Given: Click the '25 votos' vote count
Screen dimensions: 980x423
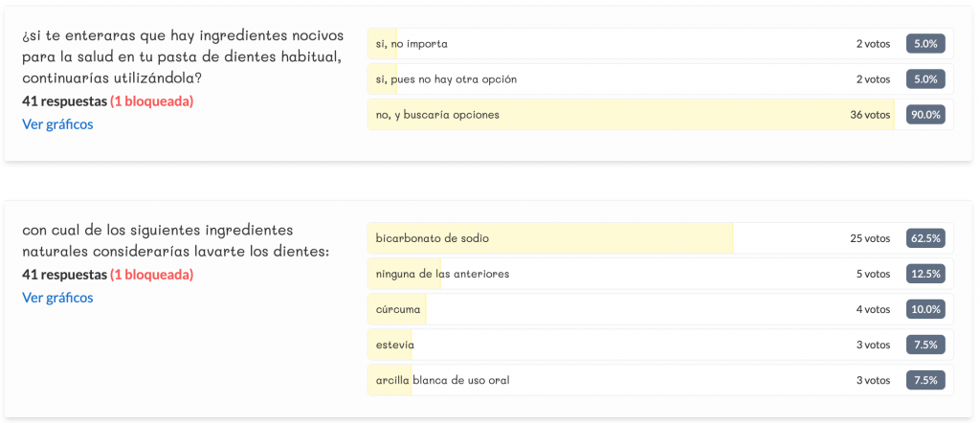Looking at the screenshot, I should coord(869,238).
